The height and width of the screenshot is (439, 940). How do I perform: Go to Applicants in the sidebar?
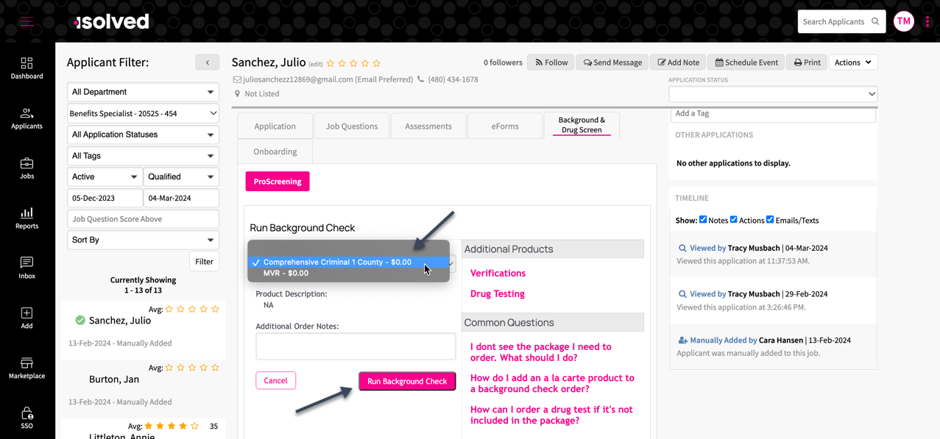pyautogui.click(x=26, y=118)
